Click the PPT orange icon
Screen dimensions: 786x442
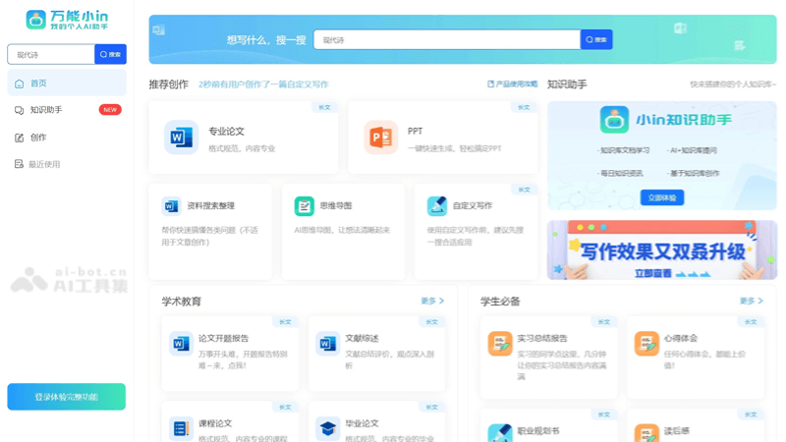379,138
